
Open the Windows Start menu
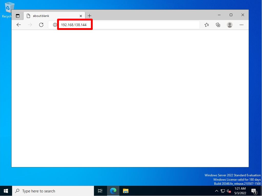click(6, 191)
